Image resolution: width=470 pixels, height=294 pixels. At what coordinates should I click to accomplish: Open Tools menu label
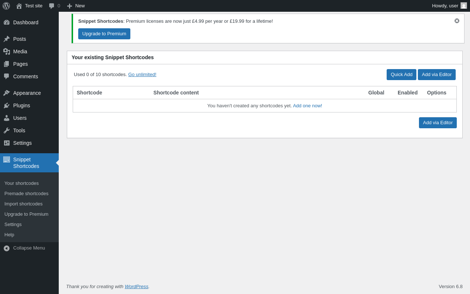19,130
